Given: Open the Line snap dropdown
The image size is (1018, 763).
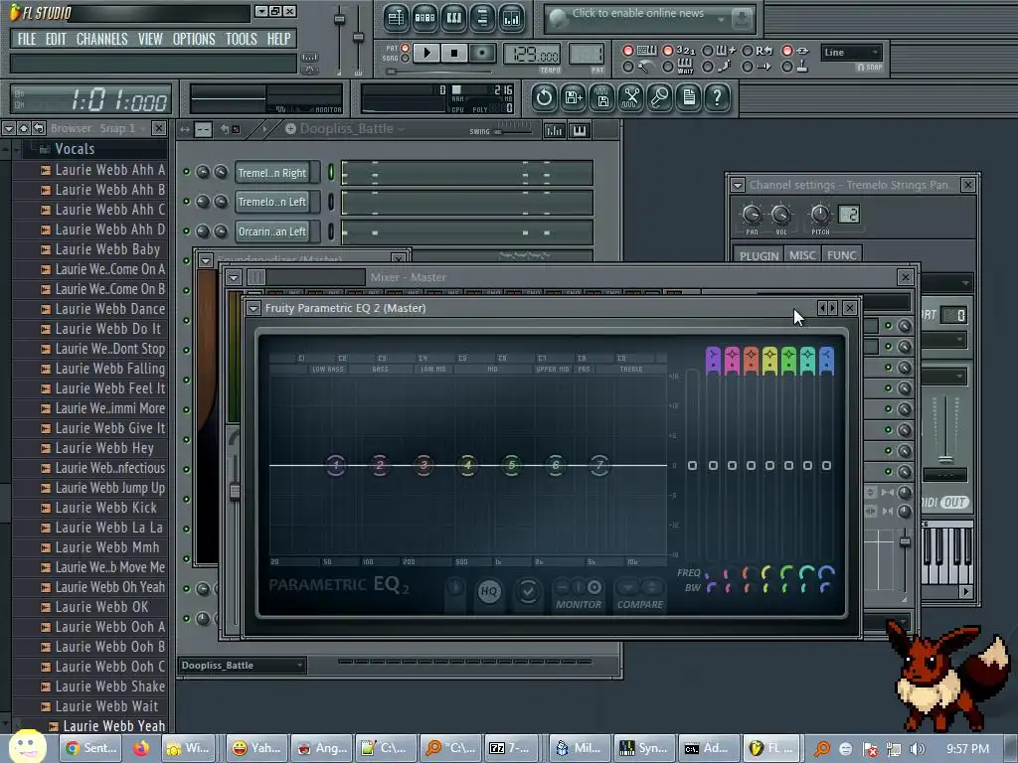Looking at the screenshot, I should 852,53.
